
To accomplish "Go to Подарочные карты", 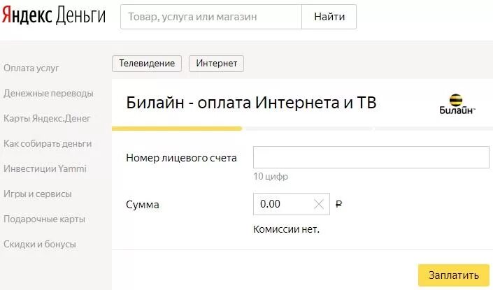I will coord(44,219).
